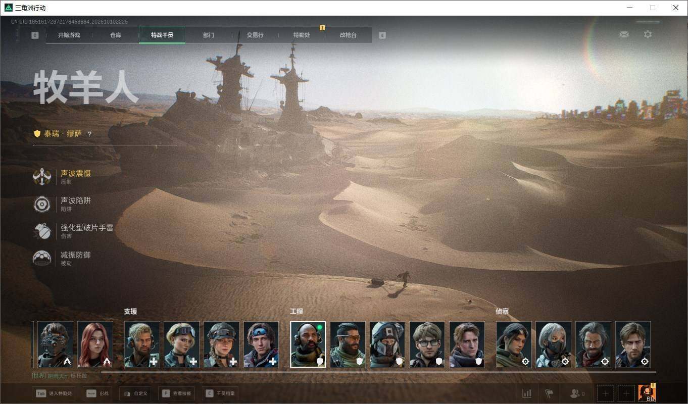Open the 交易行 tab
This screenshot has width=688, height=404.
click(255, 35)
